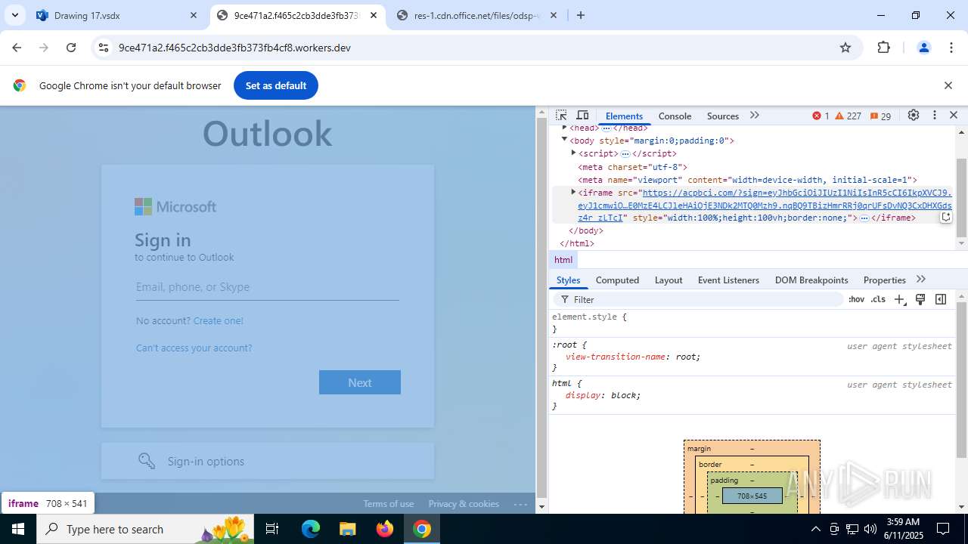Expand the iframe element node
Viewport: 968px width, 544px height.
pyautogui.click(x=573, y=192)
